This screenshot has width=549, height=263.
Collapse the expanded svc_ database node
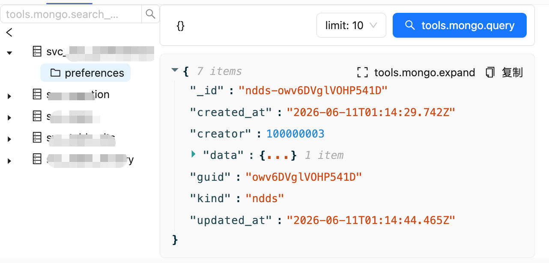point(9,53)
